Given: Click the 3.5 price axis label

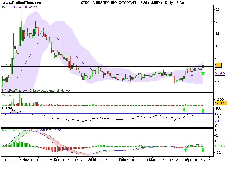Looking at the screenshot, I should point(217,58).
